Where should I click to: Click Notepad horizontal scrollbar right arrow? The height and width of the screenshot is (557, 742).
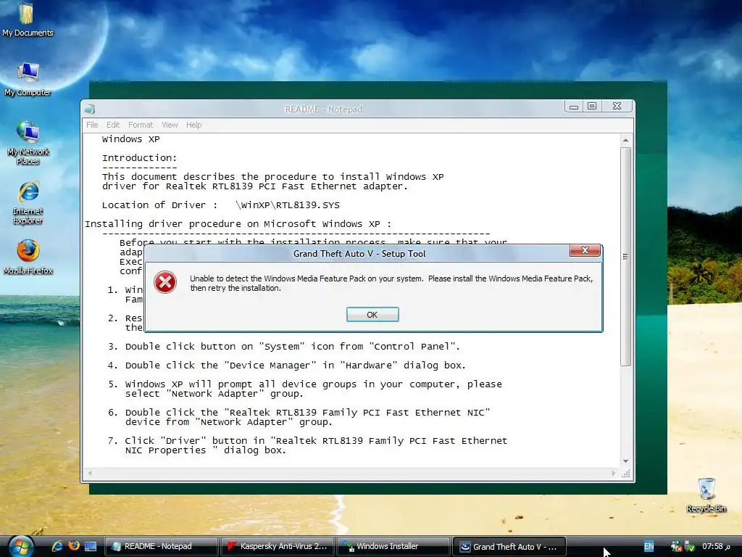point(614,473)
